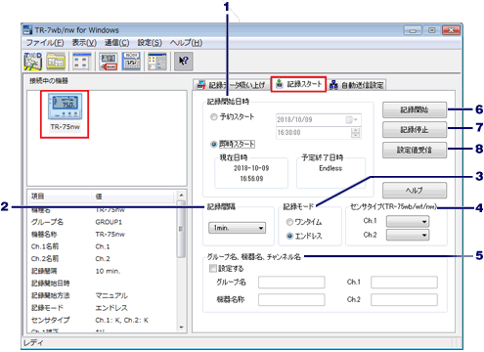
Task: Open the 通信(C) menu
Action: point(116,43)
